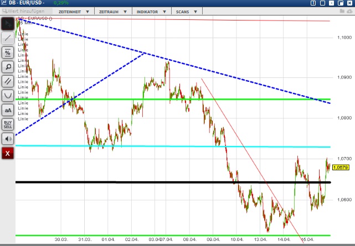The height and width of the screenshot is (246, 355).
Task: Click the 09.04. date label
Action: [213, 239]
